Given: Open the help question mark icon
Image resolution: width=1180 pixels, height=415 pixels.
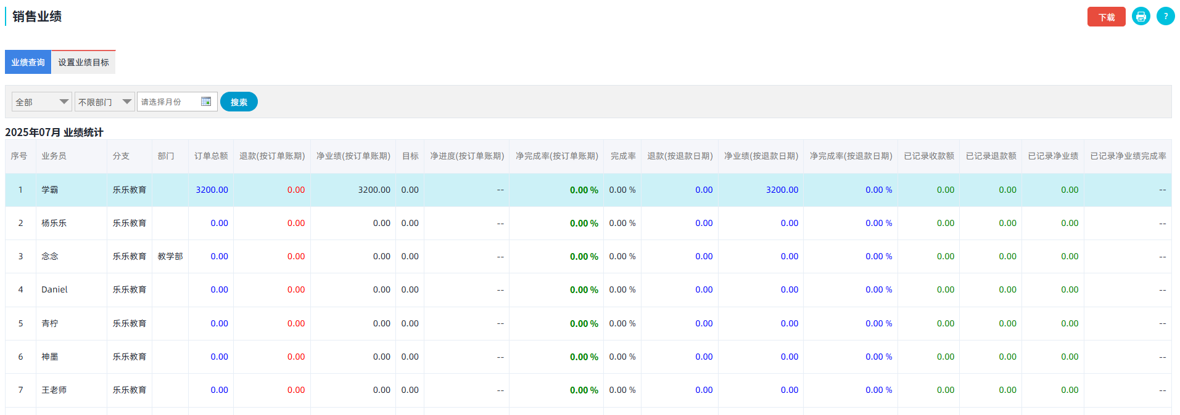Looking at the screenshot, I should click(x=1165, y=17).
